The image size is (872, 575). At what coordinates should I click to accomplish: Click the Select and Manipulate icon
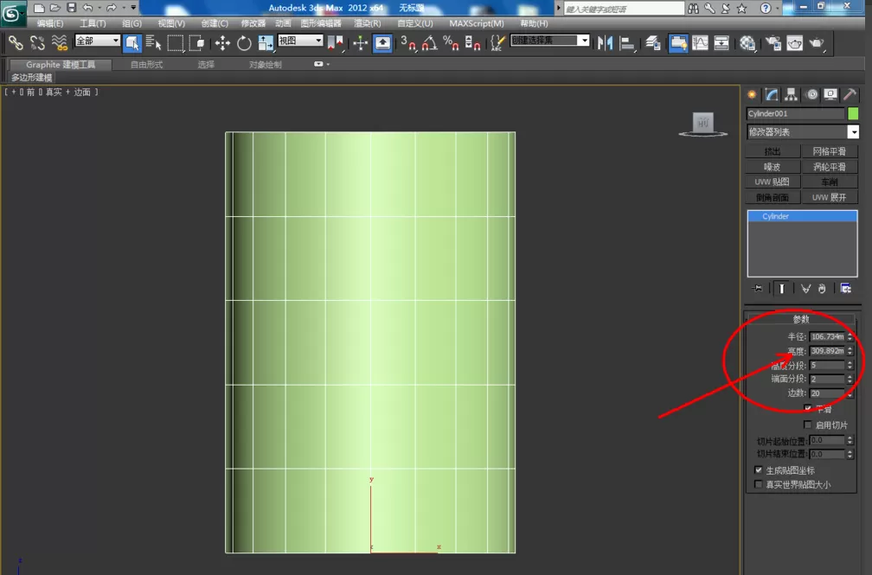pyautogui.click(x=361, y=43)
